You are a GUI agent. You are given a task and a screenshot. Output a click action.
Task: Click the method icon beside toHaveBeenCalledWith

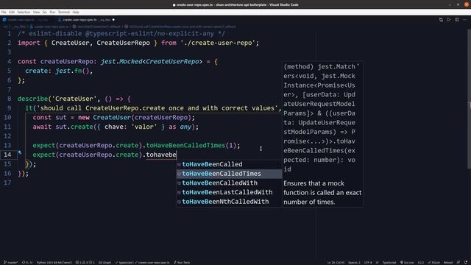(179, 183)
